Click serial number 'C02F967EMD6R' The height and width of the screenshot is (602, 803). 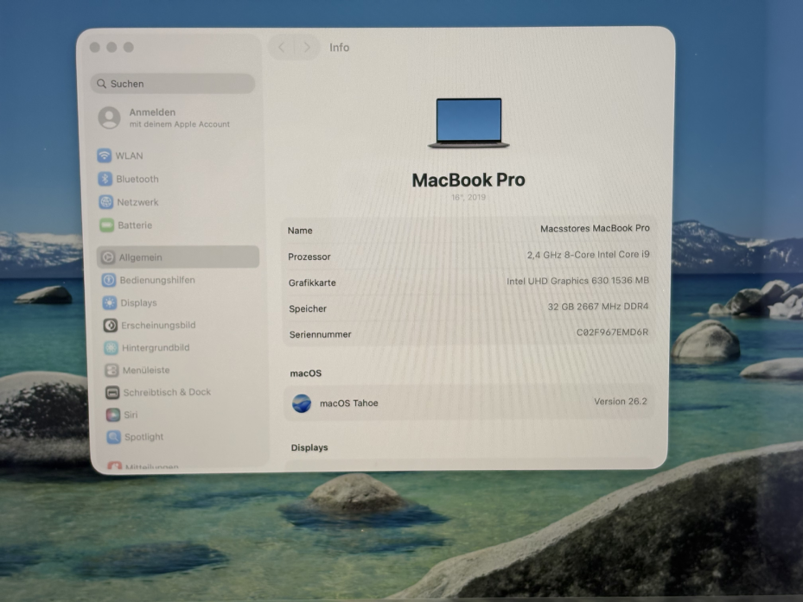(x=613, y=333)
